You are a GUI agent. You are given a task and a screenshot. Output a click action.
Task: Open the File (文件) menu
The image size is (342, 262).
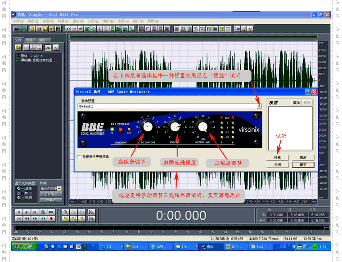click(18, 21)
